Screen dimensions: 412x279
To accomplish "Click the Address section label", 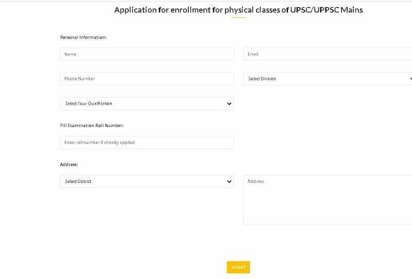I will [x=69, y=164].
